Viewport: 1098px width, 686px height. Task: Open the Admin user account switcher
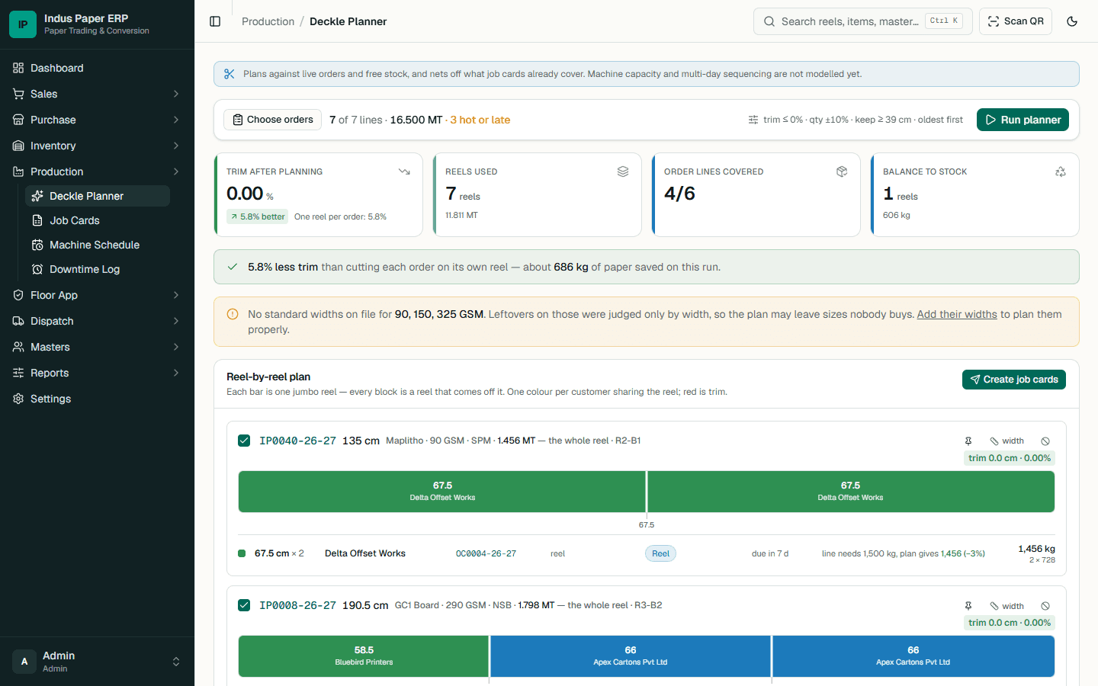tap(97, 662)
